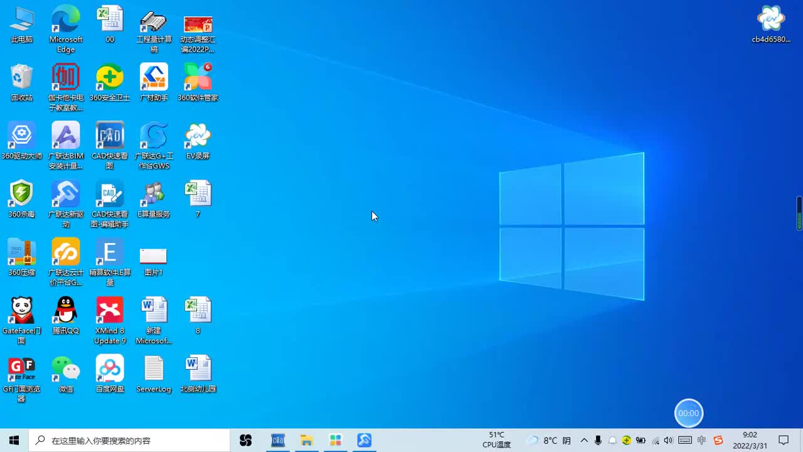Click the bell tray icon
803x452 pixels.
tap(612, 440)
